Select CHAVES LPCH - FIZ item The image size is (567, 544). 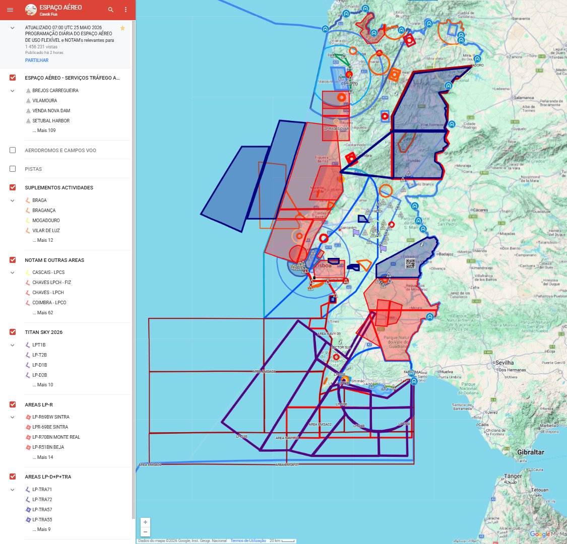point(52,282)
